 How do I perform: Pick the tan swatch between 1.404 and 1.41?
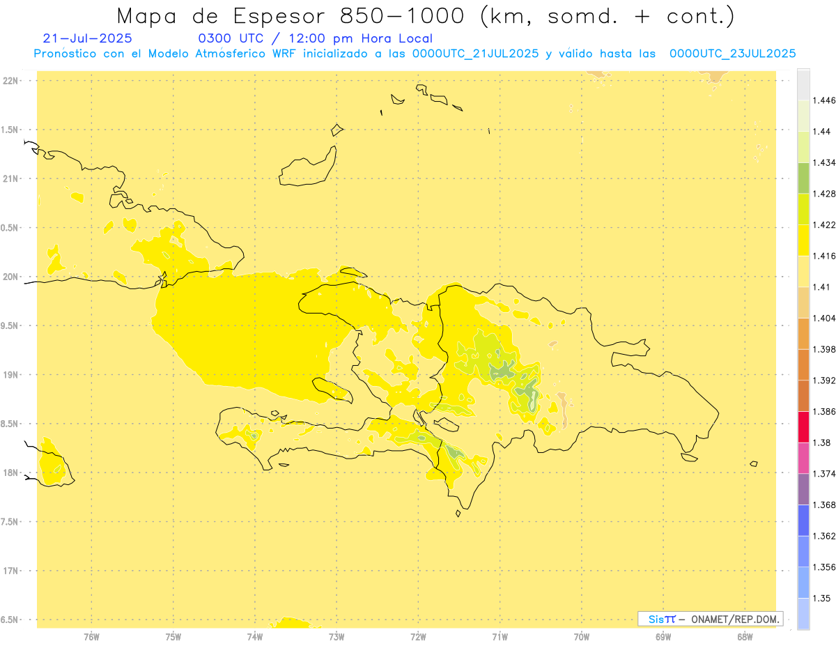click(x=803, y=302)
